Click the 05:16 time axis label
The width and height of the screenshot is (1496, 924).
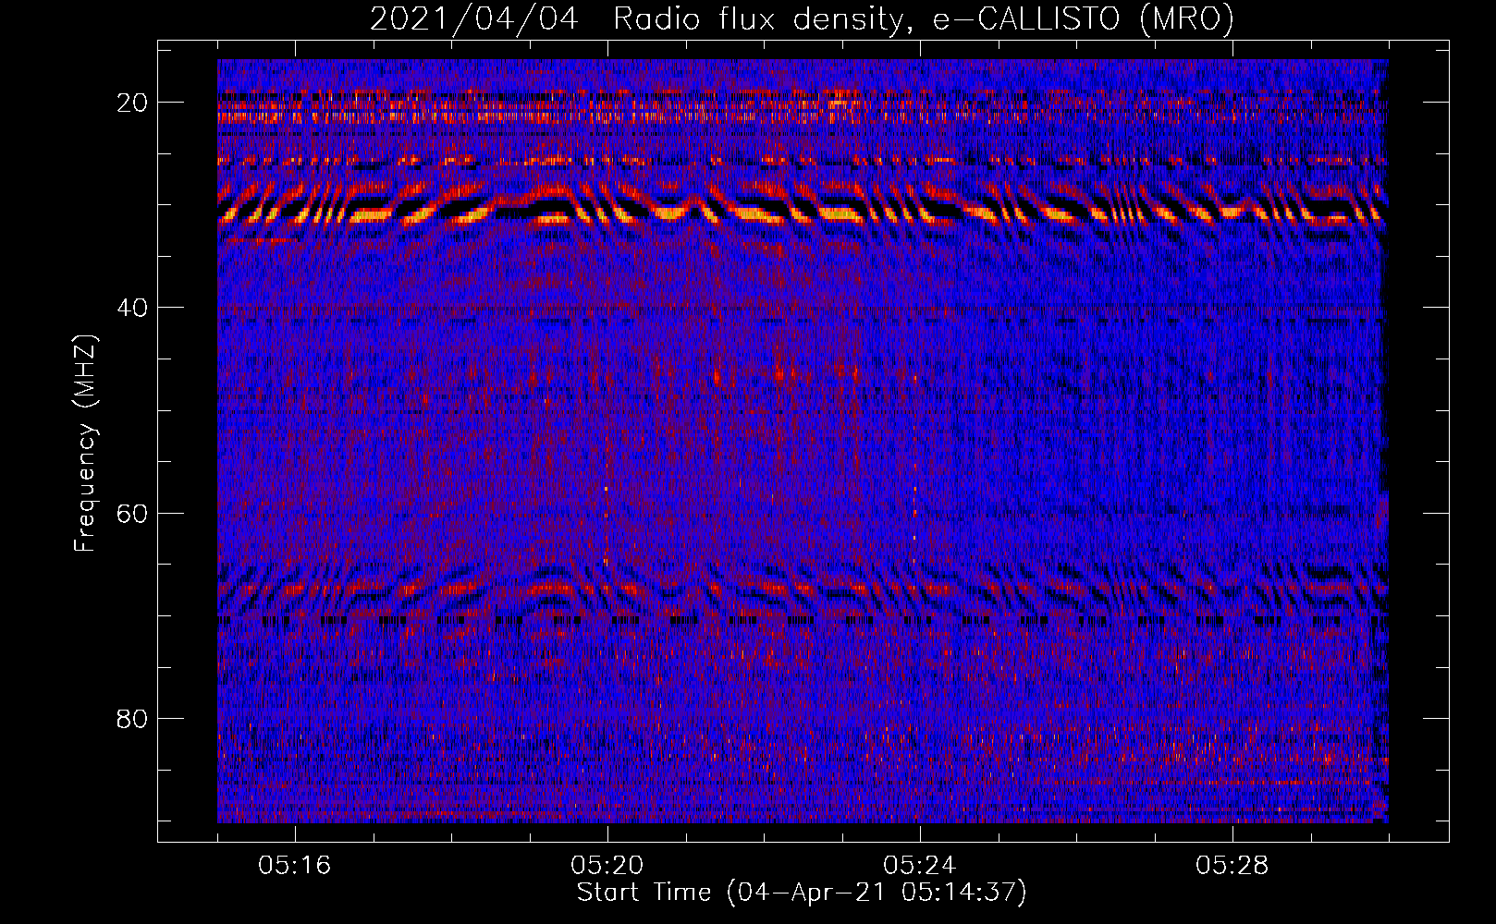tap(294, 866)
